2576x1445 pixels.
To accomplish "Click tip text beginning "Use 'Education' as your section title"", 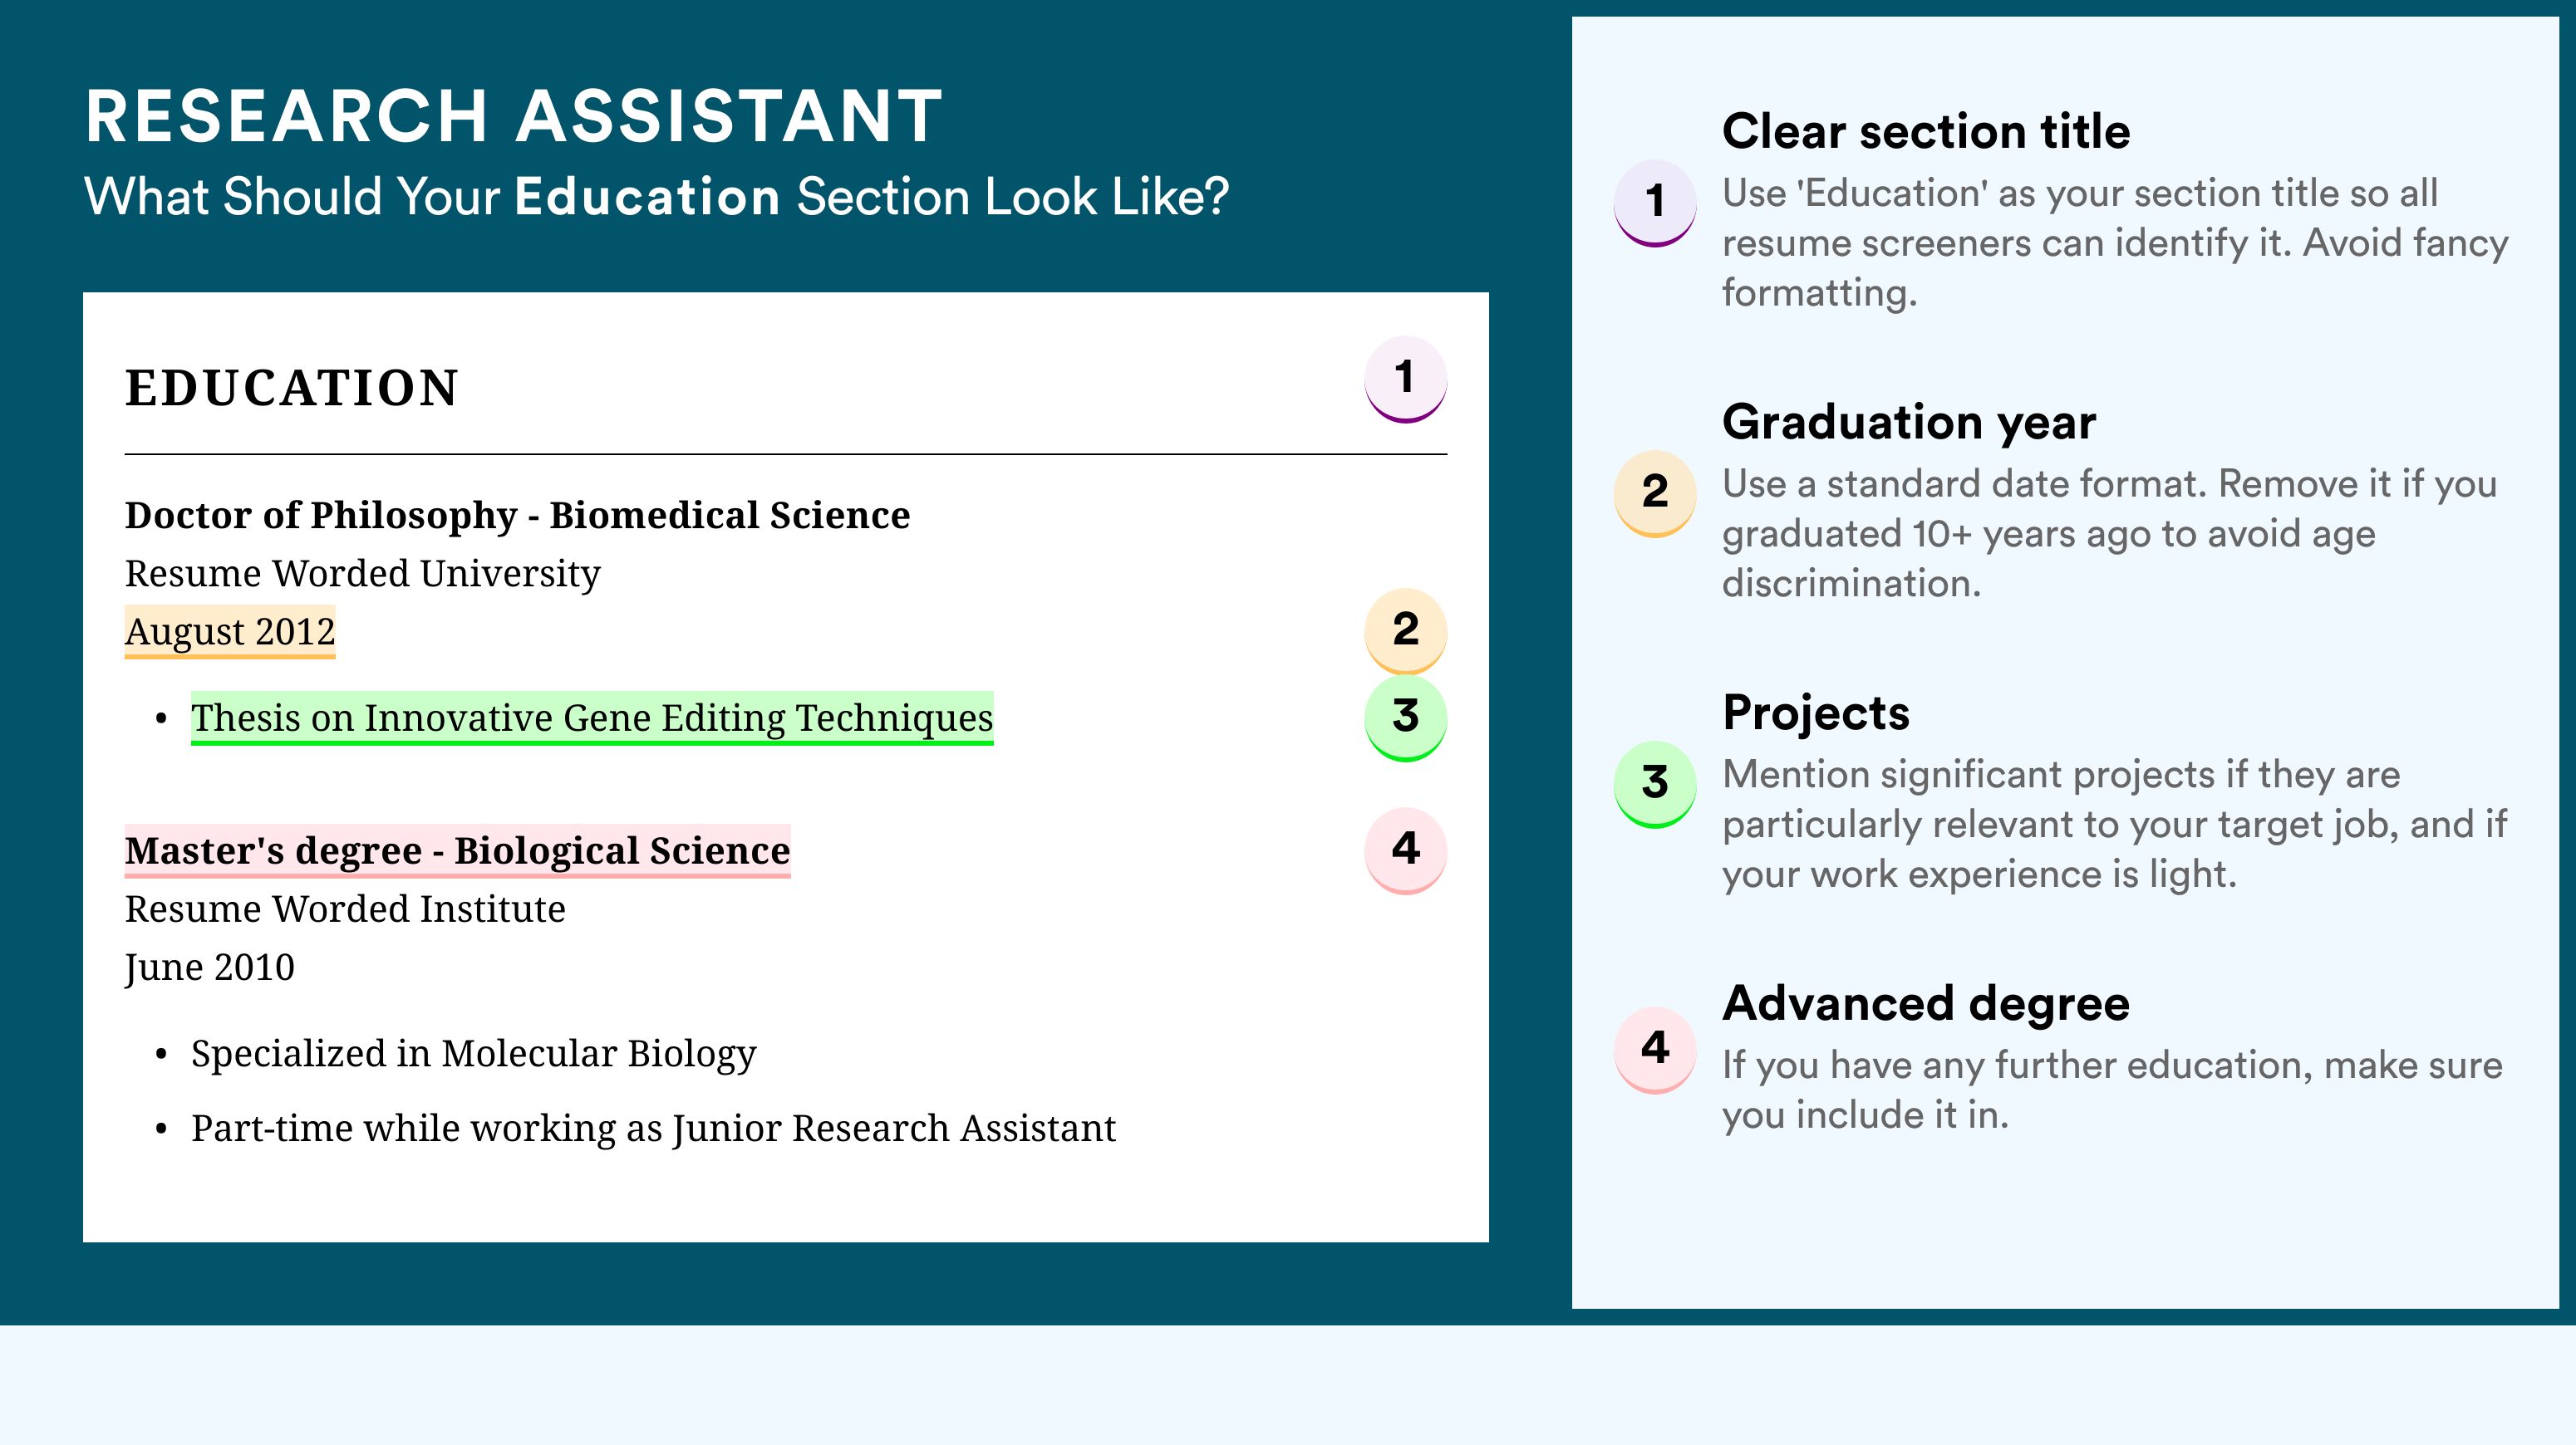I will pos(2115,242).
